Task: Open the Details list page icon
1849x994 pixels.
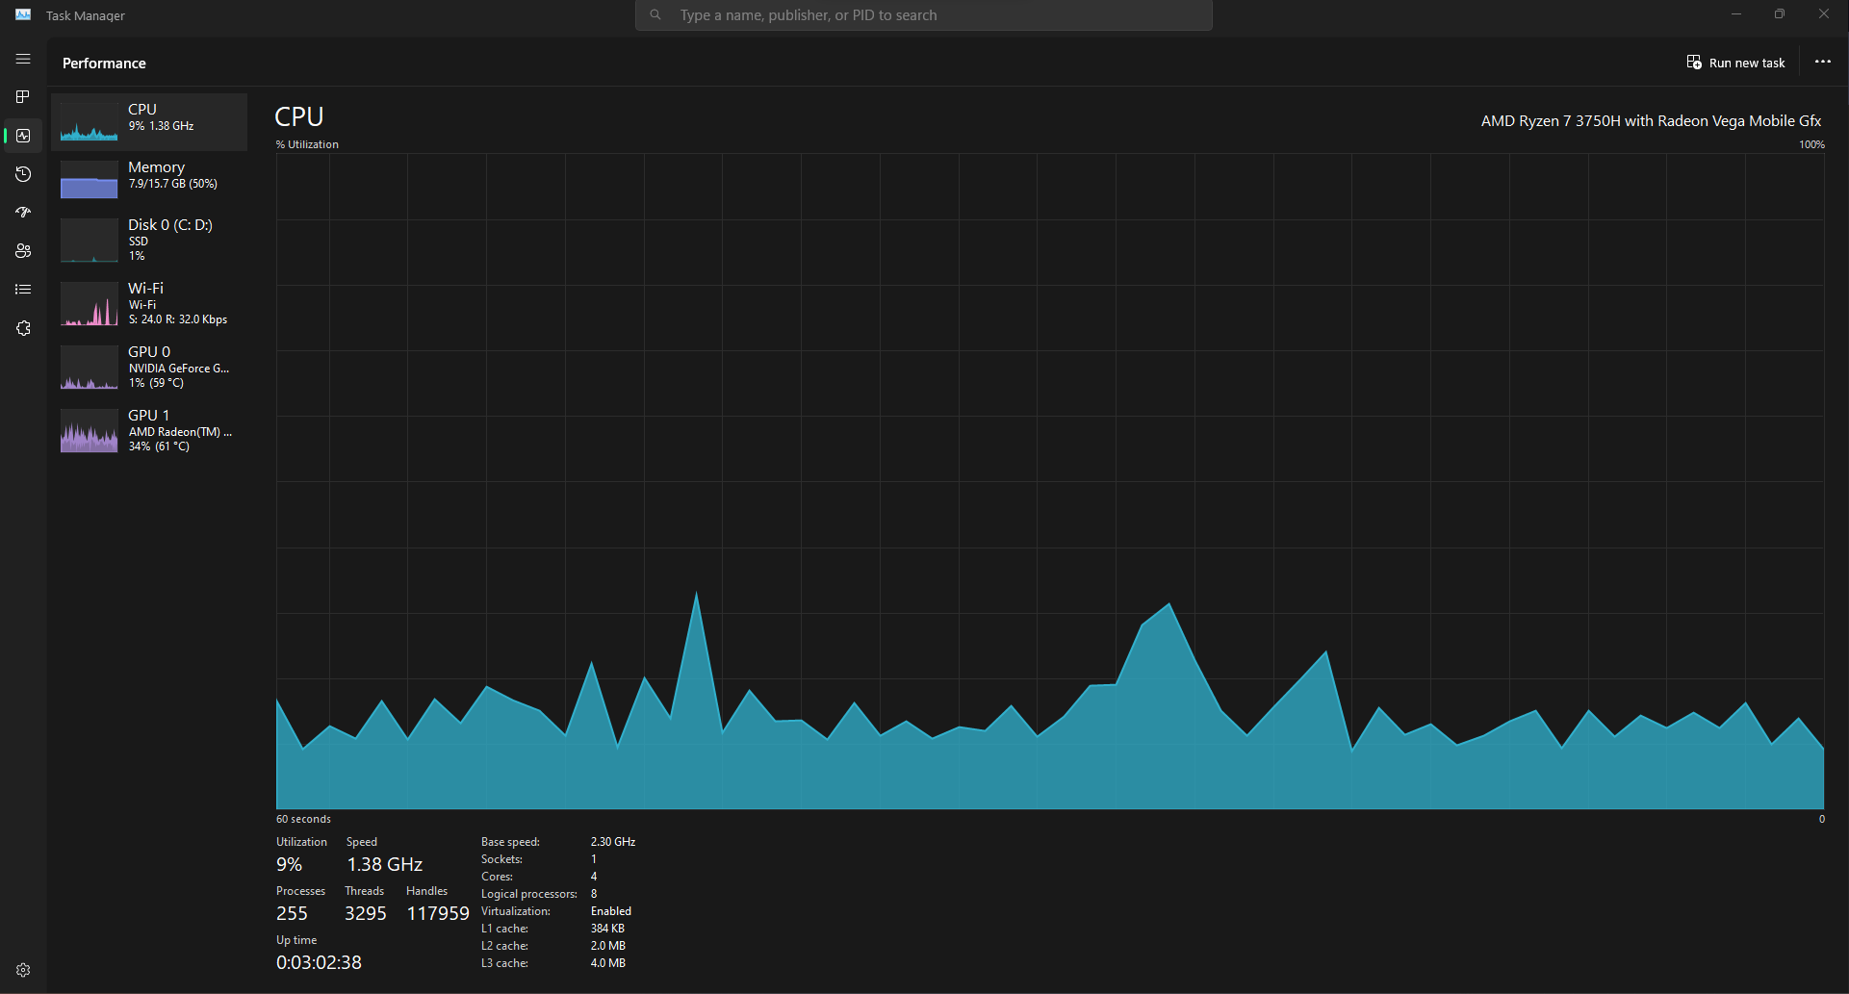Action: click(x=23, y=289)
